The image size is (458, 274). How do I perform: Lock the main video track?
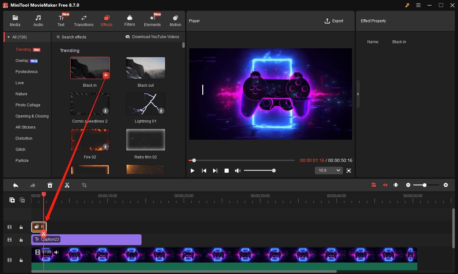[x=21, y=260]
